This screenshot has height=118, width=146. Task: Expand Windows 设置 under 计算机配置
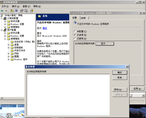click(x=5, y=24)
